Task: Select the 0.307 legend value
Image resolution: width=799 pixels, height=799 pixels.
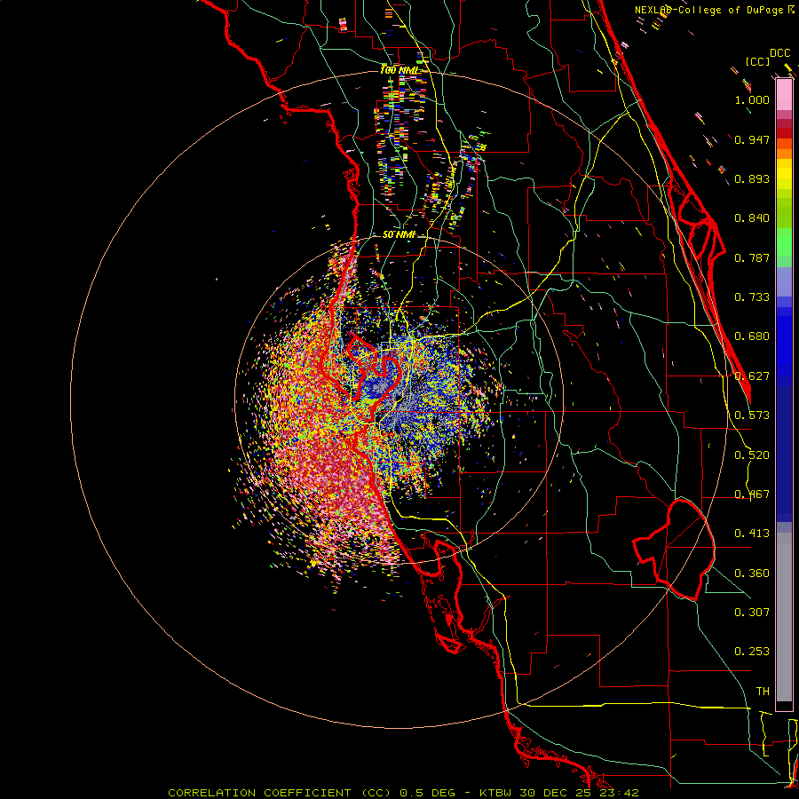Action: (752, 613)
